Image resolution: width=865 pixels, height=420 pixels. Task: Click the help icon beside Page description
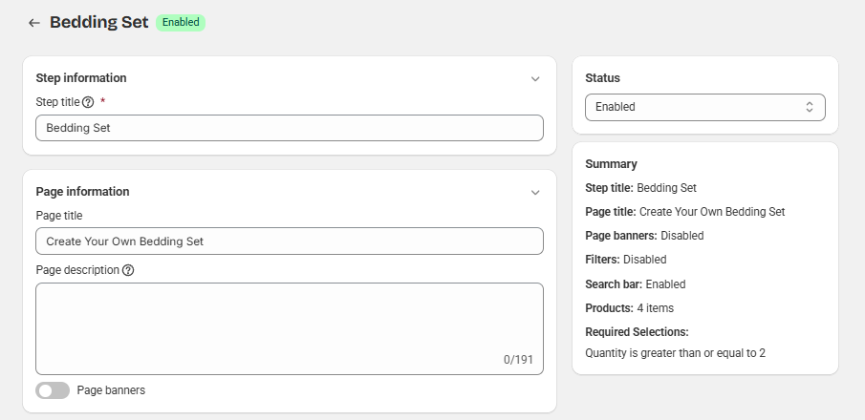[128, 270]
